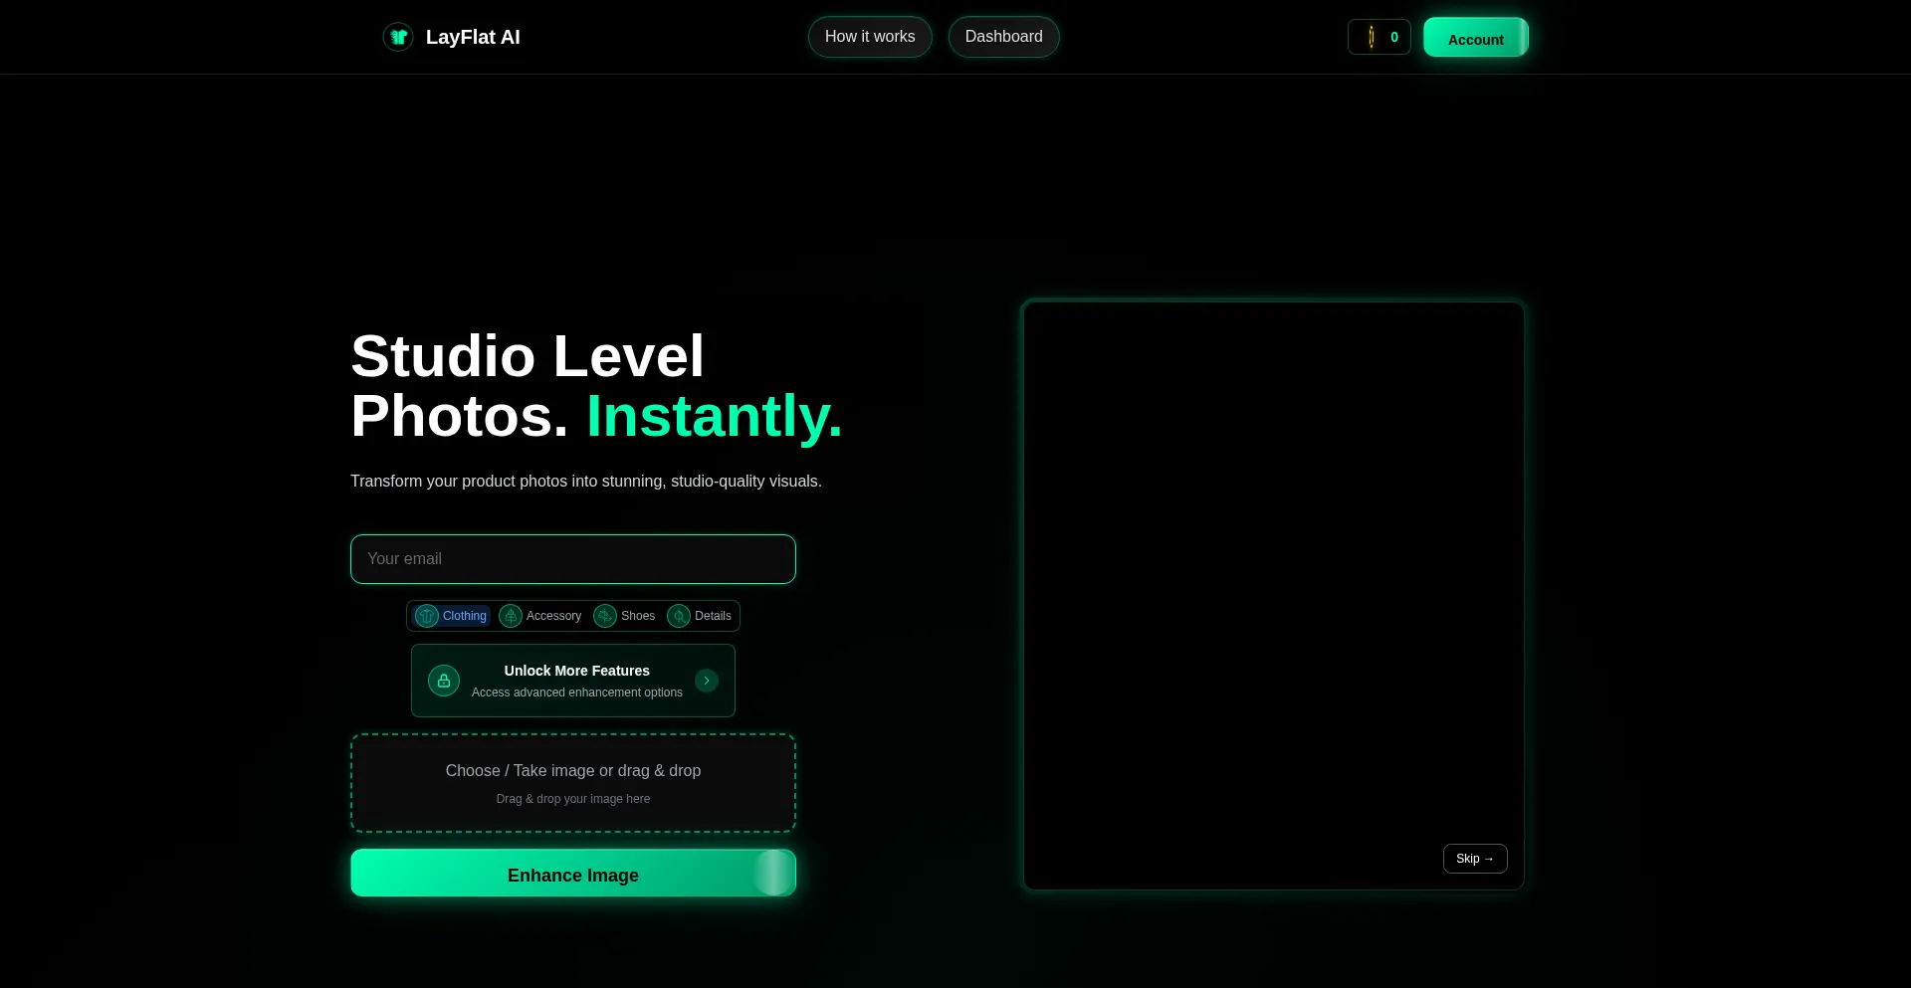Go to the Dashboard nav item
This screenshot has height=988, width=1911.
tap(1003, 37)
